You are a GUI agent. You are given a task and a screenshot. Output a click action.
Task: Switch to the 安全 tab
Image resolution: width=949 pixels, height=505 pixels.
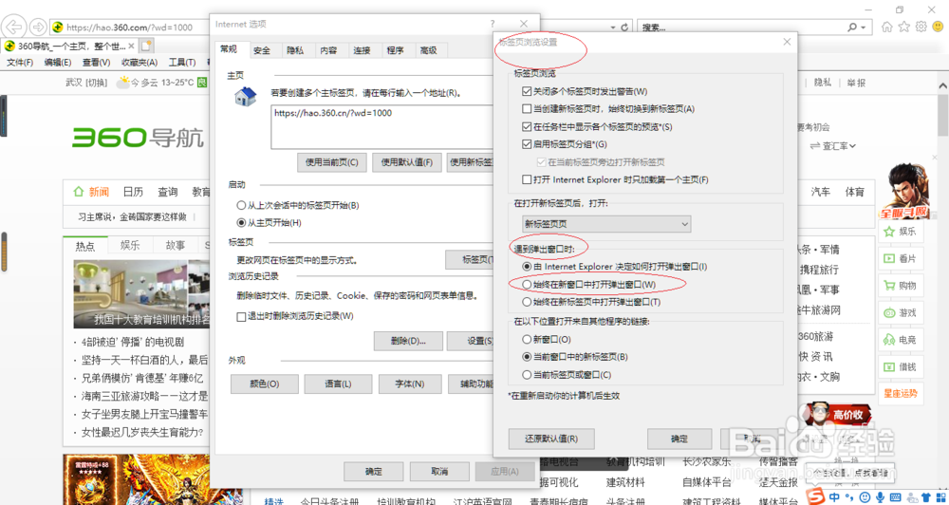(262, 51)
